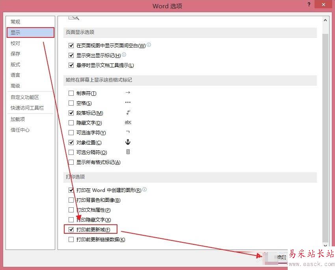
Task: Toggle 显示突出显示标记 checkbox
Action: tap(71, 55)
